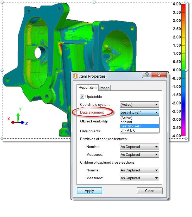Collapse the Data alignment dropdown
192x217 pixels.
coord(139,112)
